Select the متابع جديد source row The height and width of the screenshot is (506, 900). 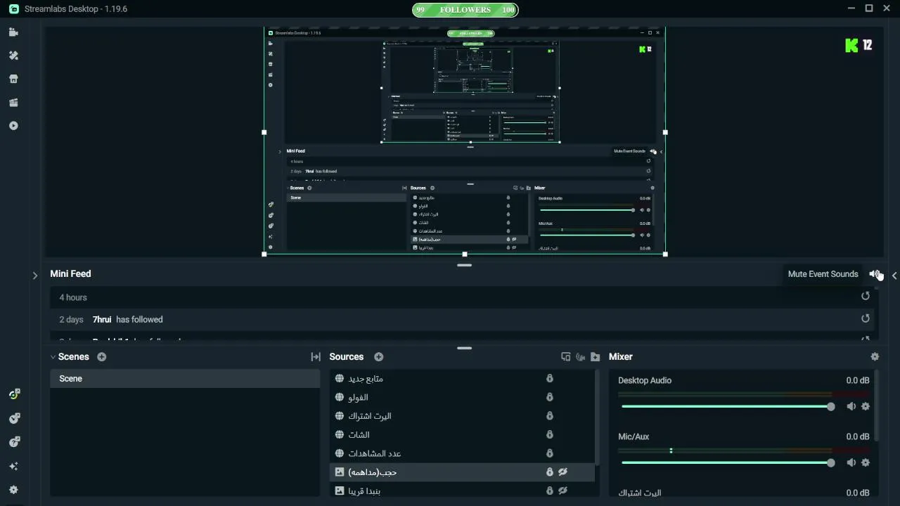(x=462, y=378)
